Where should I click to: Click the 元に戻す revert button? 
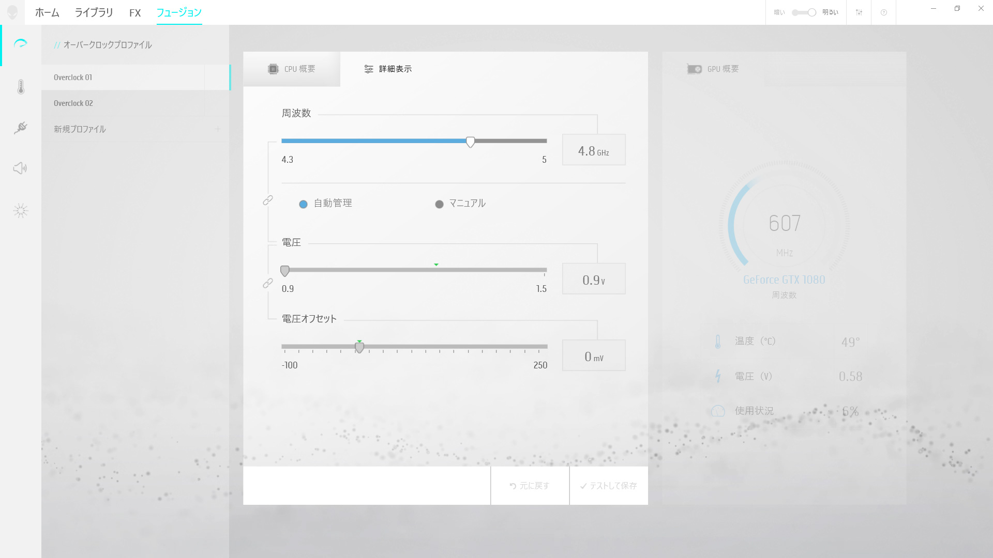tap(530, 486)
